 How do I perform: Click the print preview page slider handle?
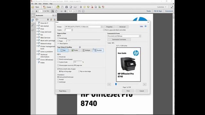coord(116,84)
